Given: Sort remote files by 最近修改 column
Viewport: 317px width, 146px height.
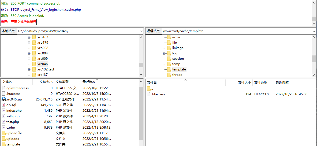Looking at the screenshot, I should (282, 83).
